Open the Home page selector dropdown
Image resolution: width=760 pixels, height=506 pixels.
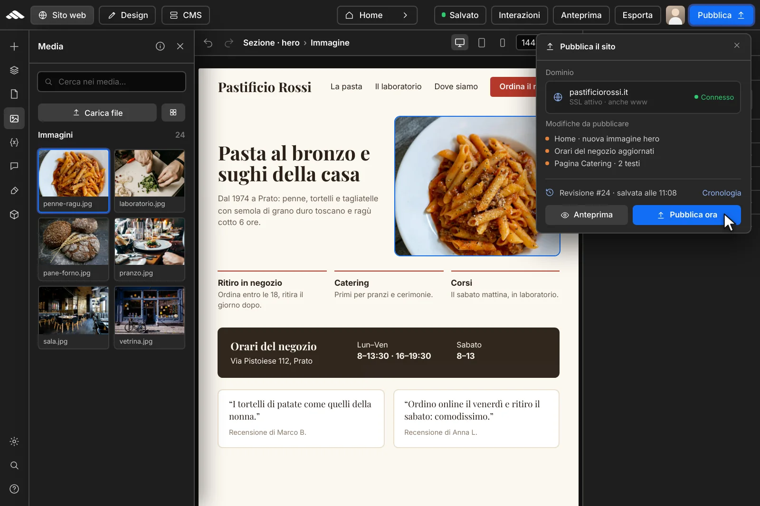point(377,15)
